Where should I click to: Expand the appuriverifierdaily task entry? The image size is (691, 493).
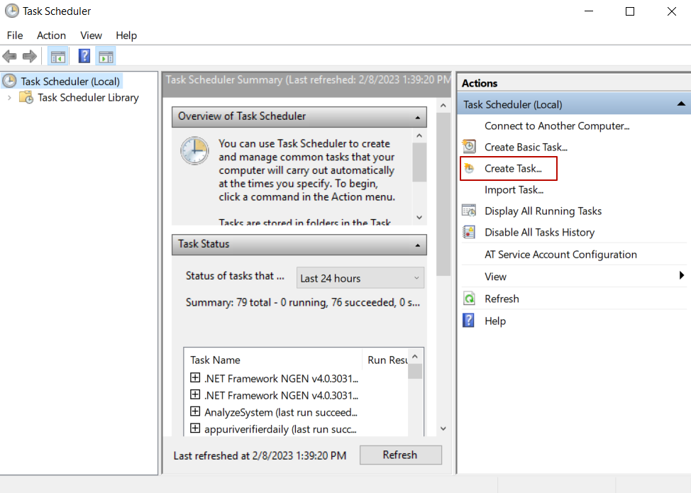pyautogui.click(x=195, y=428)
